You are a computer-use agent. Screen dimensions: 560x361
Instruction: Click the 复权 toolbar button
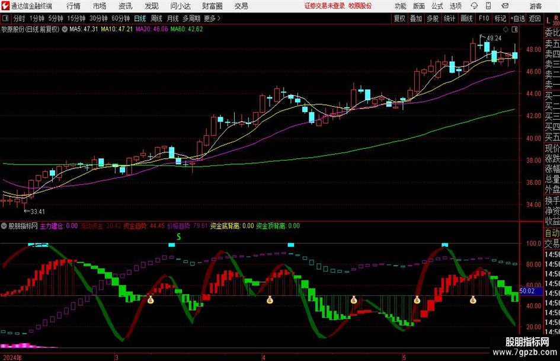pos(399,18)
